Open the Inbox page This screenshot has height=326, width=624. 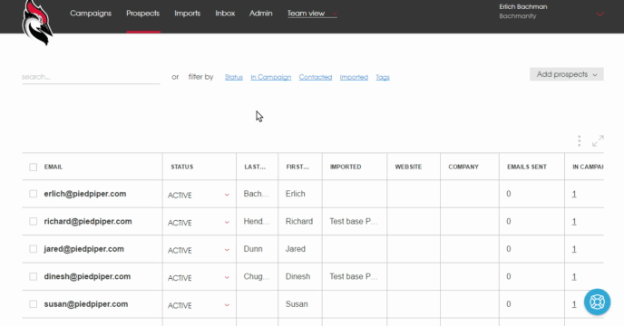click(x=225, y=13)
